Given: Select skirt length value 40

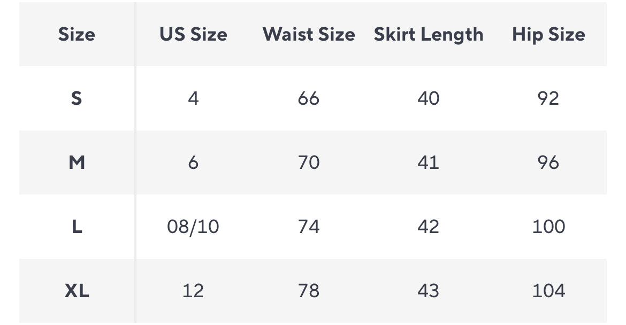Looking at the screenshot, I should click(x=428, y=98).
